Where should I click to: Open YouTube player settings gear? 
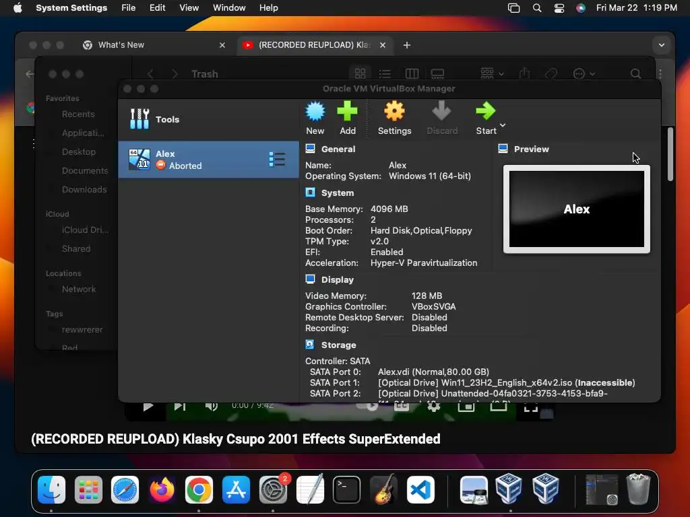point(433,407)
